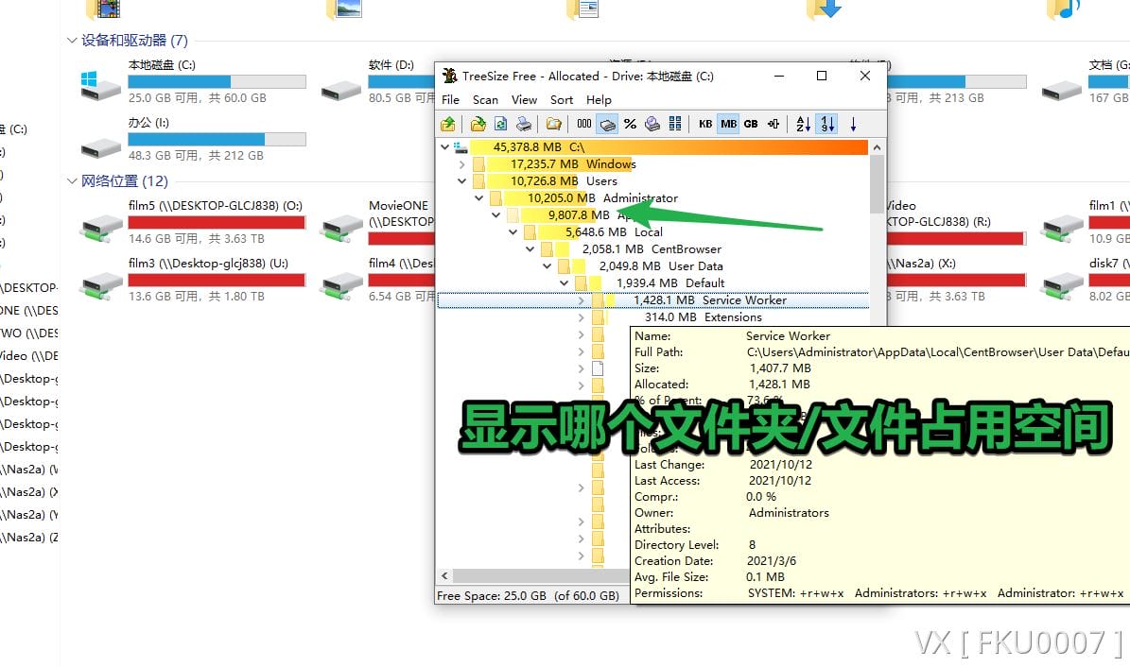Switch to size view disk icon
Viewport: 1130px width, 667px height.
coord(652,124)
